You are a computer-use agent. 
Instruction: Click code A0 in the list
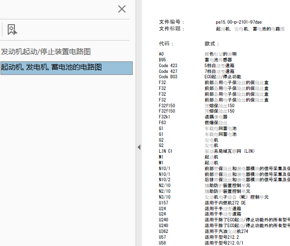[161, 54]
